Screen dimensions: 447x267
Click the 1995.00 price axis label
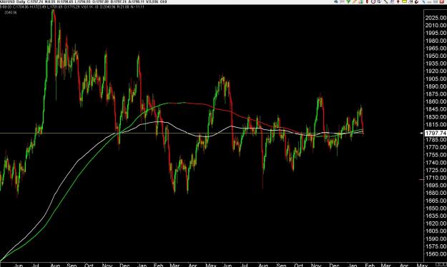436,33
